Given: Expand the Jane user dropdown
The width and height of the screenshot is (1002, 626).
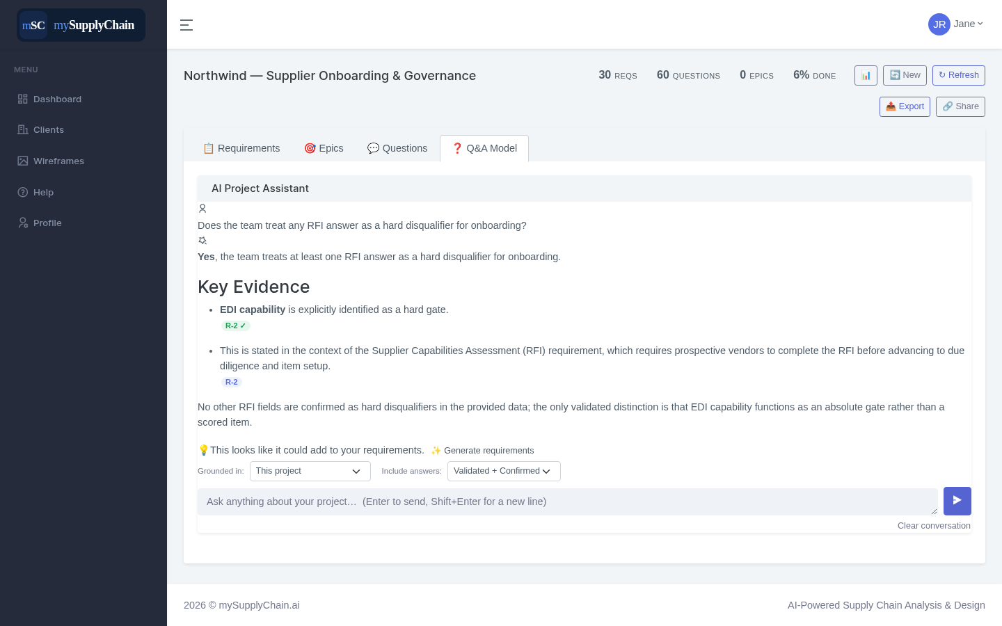Looking at the screenshot, I should tap(969, 24).
